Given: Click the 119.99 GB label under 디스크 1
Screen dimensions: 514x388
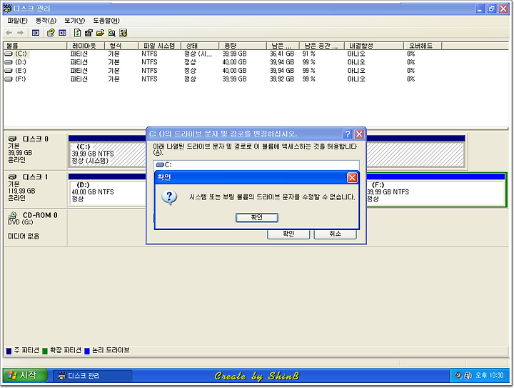Looking at the screenshot, I should coord(21,191).
